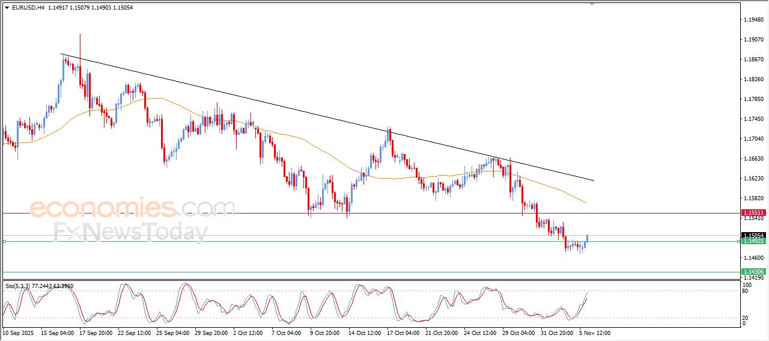Click the grey chart shift marker at top
The height and width of the screenshot is (341, 769).
pyautogui.click(x=592, y=5)
